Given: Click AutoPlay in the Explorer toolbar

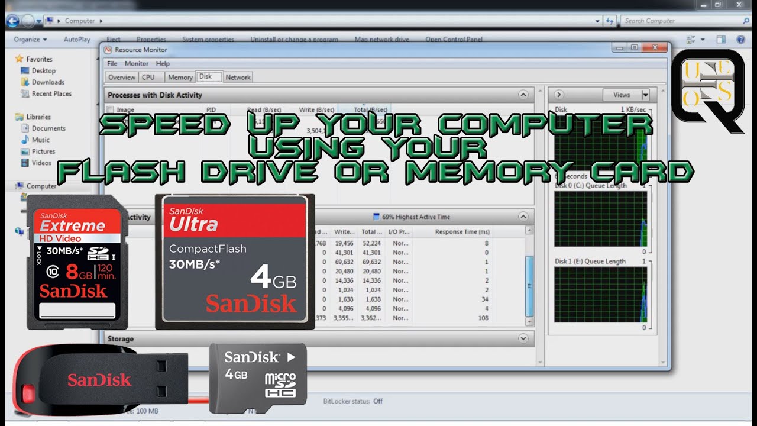Looking at the screenshot, I should (x=77, y=40).
